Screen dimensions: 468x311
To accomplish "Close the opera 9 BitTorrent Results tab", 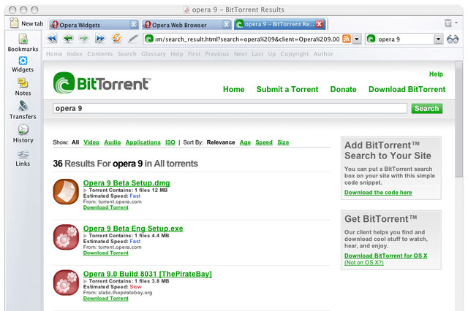I will [320, 24].
